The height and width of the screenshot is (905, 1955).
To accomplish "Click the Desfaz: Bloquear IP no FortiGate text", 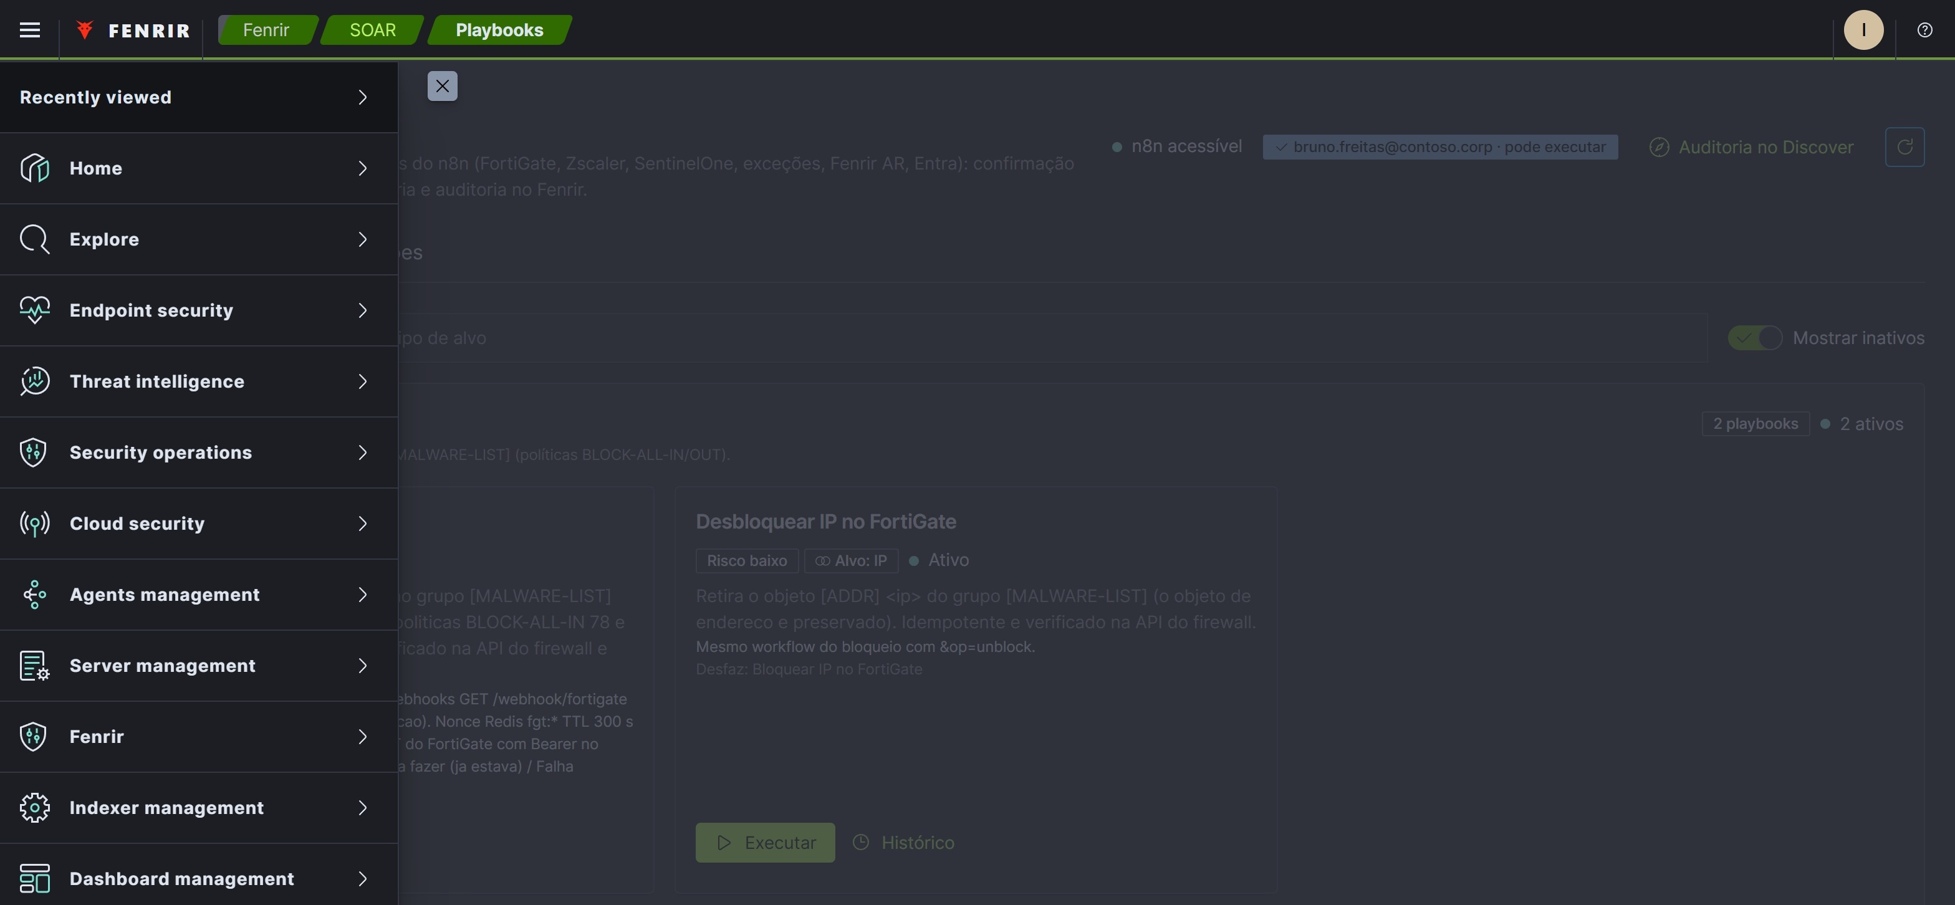I will pos(809,669).
